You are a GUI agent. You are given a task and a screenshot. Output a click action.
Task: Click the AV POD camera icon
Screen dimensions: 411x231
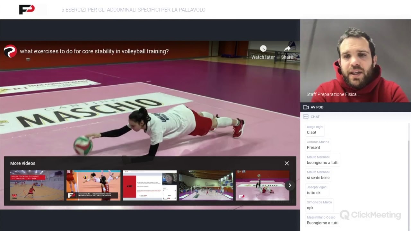point(306,107)
